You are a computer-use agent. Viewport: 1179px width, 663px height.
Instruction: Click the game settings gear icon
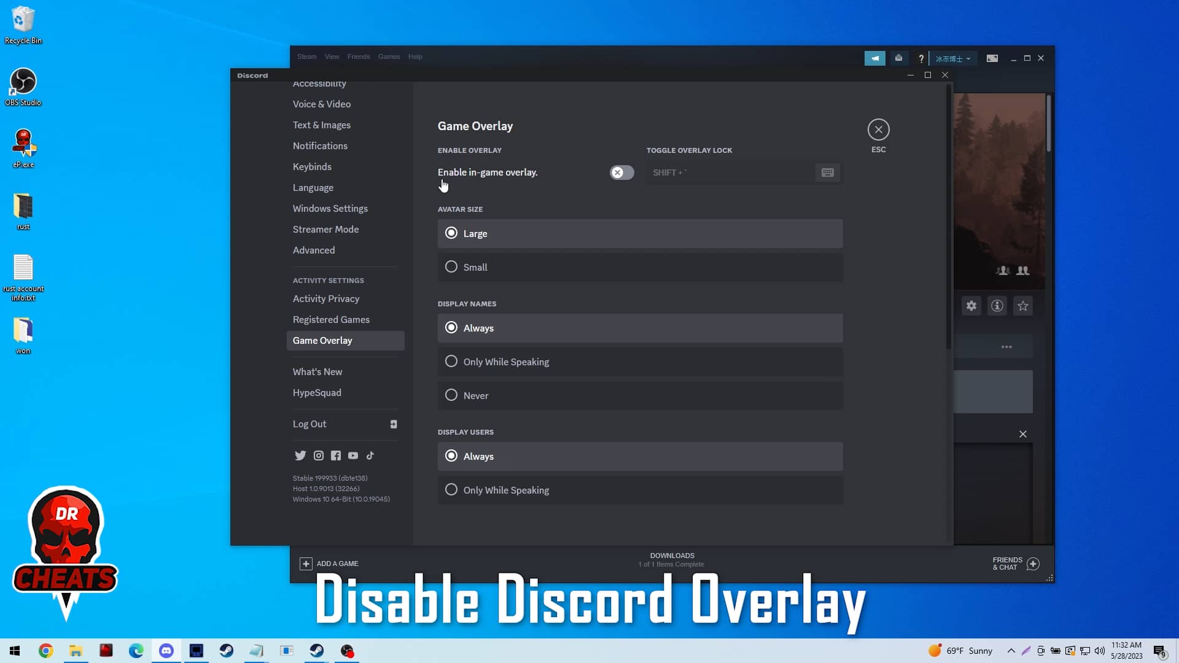[x=971, y=306]
